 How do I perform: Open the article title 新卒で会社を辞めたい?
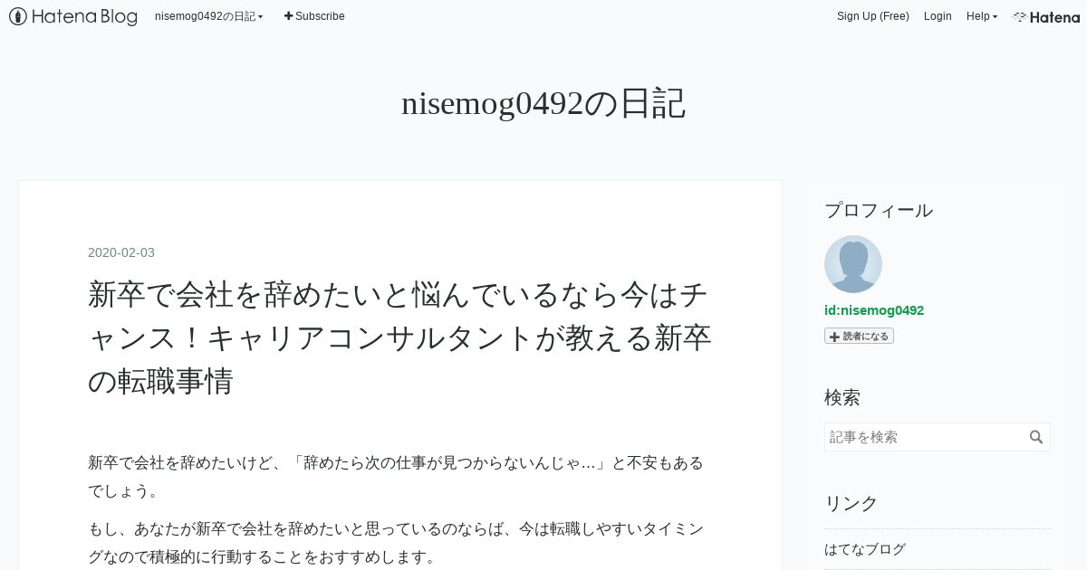click(399, 337)
